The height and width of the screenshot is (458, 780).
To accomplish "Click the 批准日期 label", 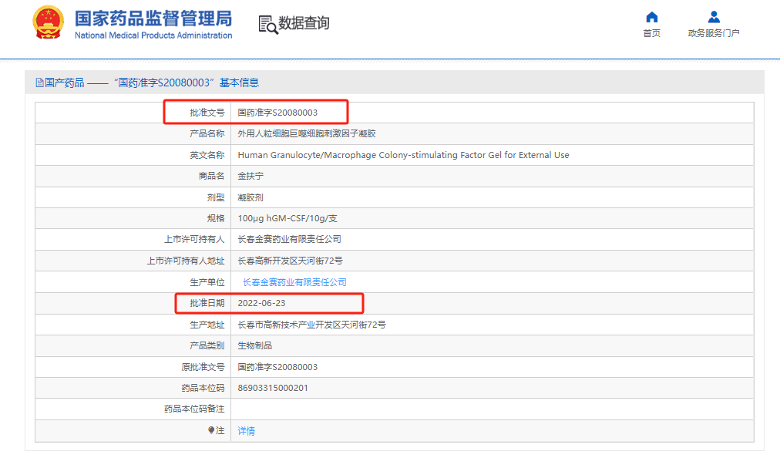I will pos(207,303).
